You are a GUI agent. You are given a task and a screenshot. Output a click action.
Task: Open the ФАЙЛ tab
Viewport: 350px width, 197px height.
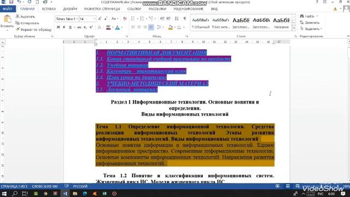click(8, 9)
